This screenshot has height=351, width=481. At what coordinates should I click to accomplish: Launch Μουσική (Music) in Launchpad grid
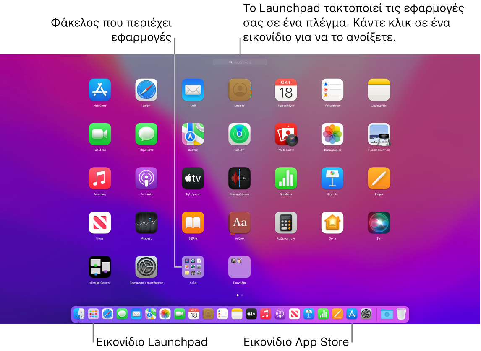pos(100,178)
